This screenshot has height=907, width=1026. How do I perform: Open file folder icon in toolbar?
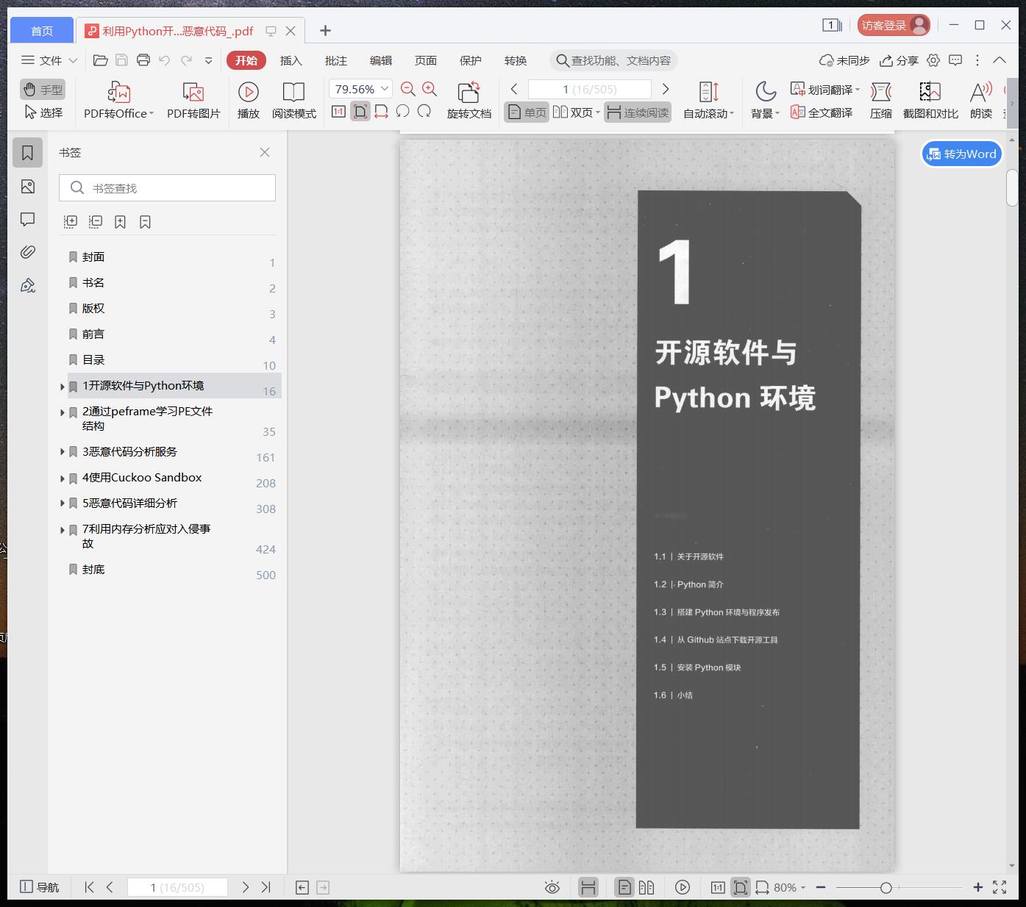click(x=101, y=60)
